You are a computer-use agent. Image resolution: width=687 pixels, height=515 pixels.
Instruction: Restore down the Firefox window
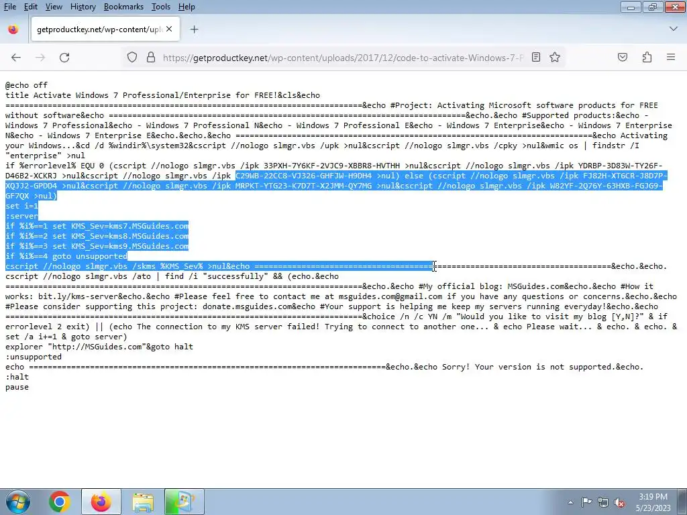pos(652,7)
